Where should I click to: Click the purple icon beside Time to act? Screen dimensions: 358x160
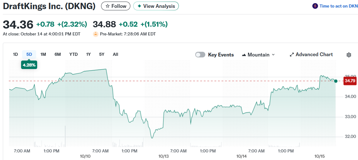coord(315,6)
